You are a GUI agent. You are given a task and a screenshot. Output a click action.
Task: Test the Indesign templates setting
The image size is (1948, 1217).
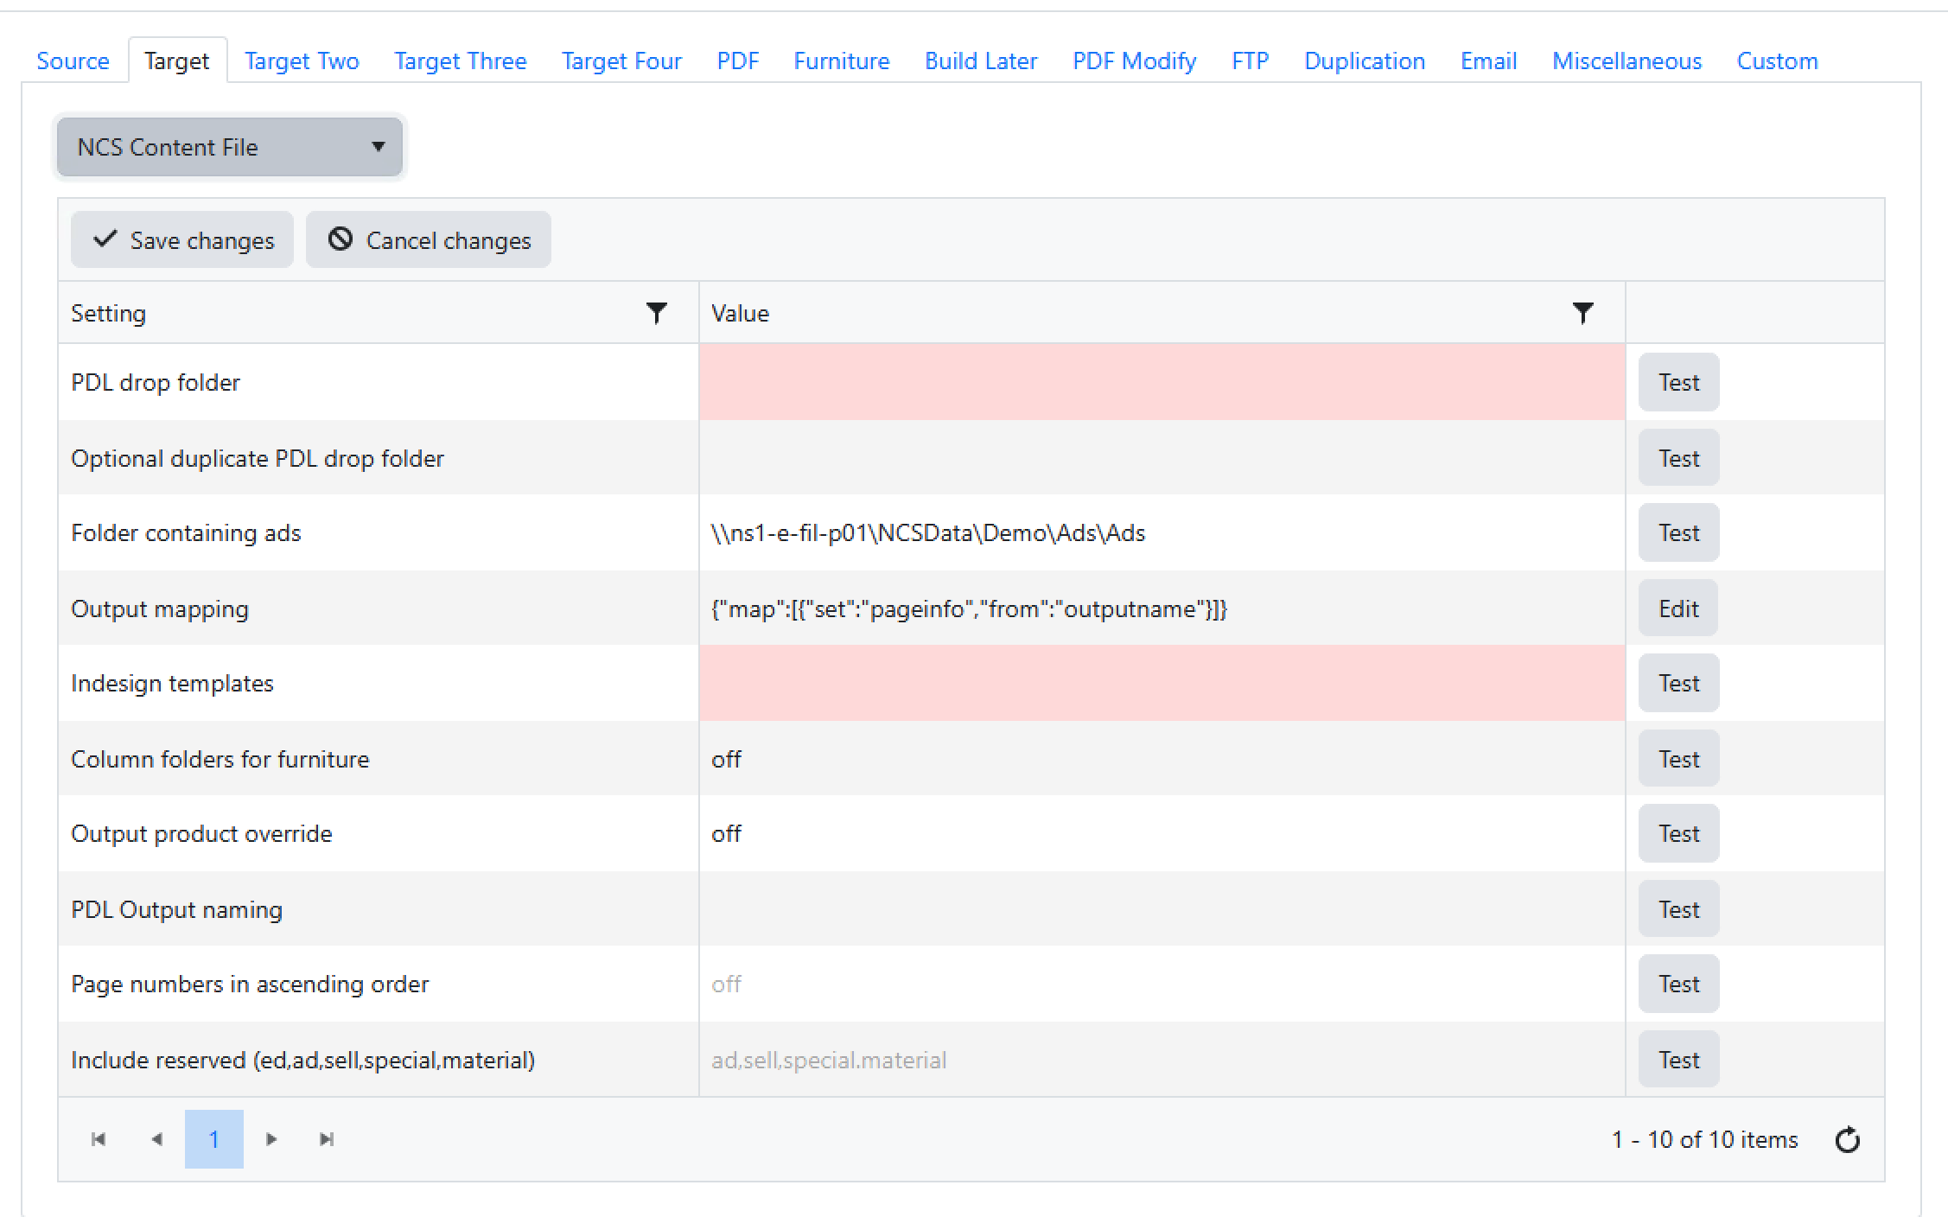click(1678, 683)
